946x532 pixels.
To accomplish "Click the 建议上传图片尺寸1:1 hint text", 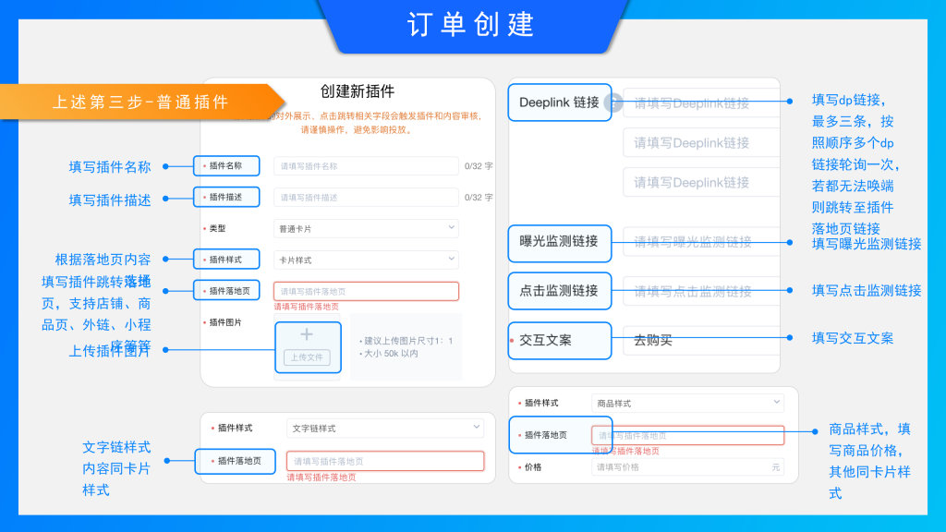I will [x=406, y=341].
